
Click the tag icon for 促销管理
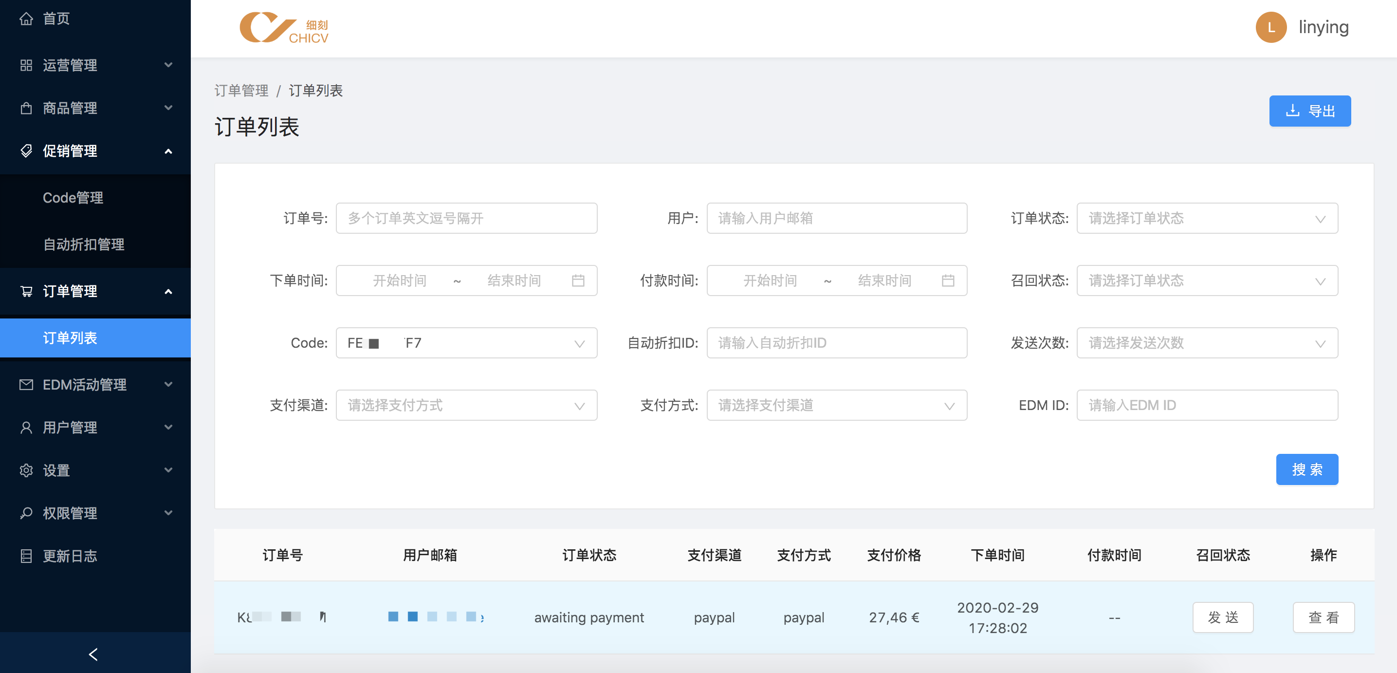tap(26, 151)
